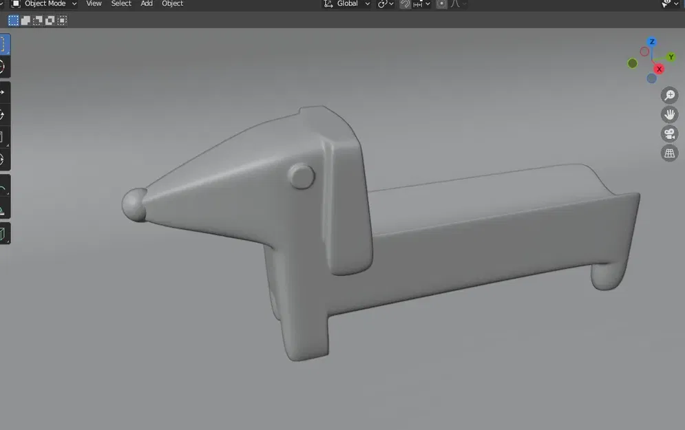Choose Extend Selection mode icon
This screenshot has width=685, height=430.
[25, 21]
